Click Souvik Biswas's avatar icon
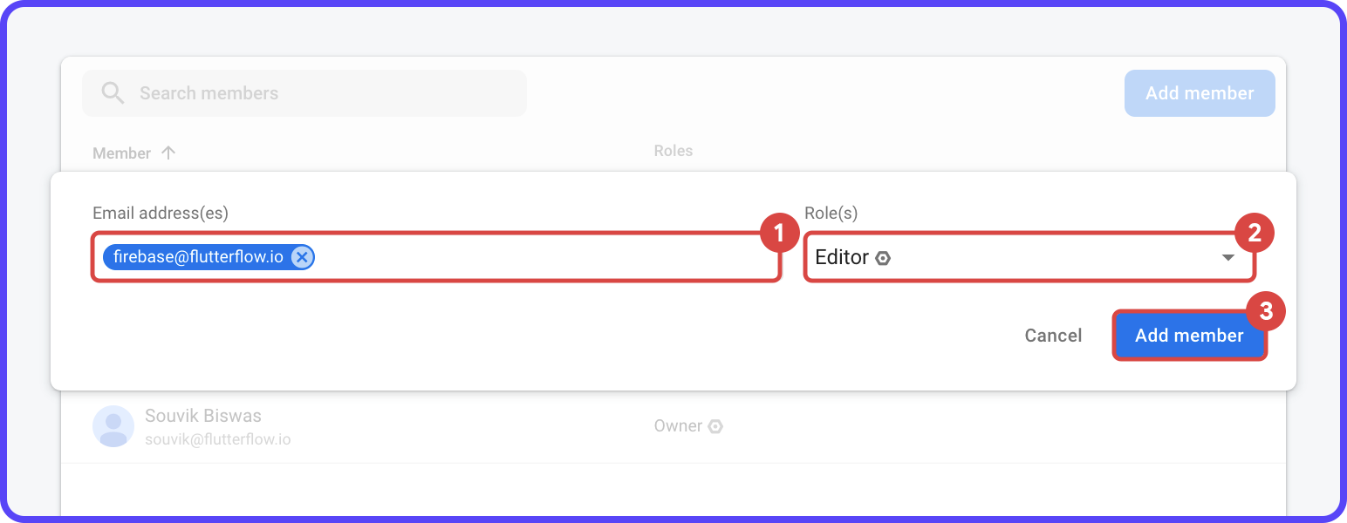The width and height of the screenshot is (1347, 523). click(113, 426)
